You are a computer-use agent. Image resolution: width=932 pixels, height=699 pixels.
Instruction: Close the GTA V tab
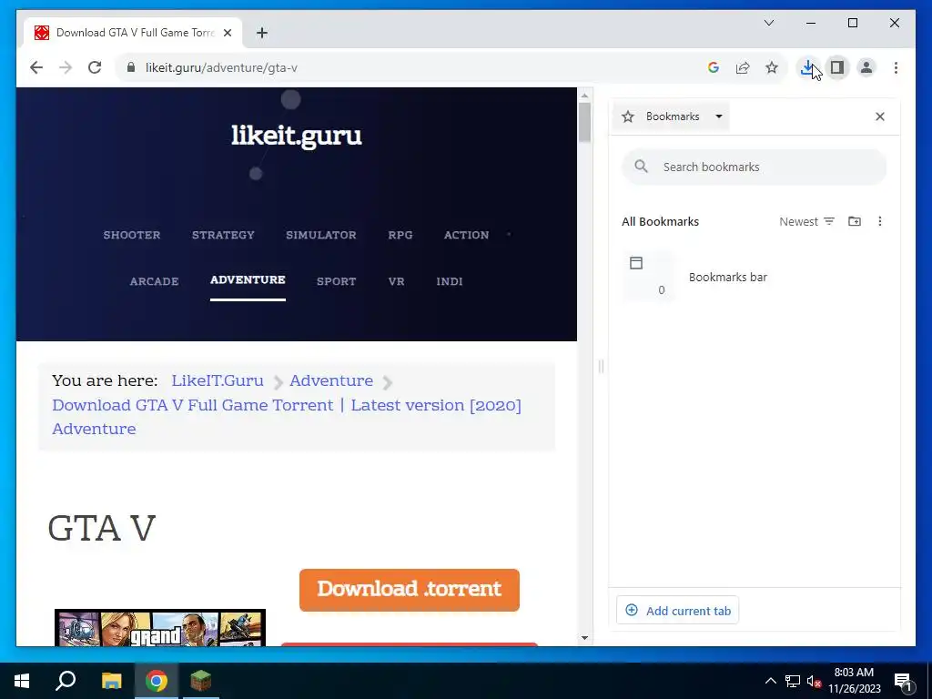(x=227, y=33)
